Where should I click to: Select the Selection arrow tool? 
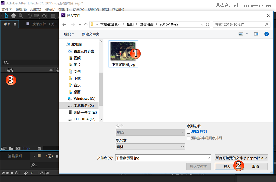6,16
